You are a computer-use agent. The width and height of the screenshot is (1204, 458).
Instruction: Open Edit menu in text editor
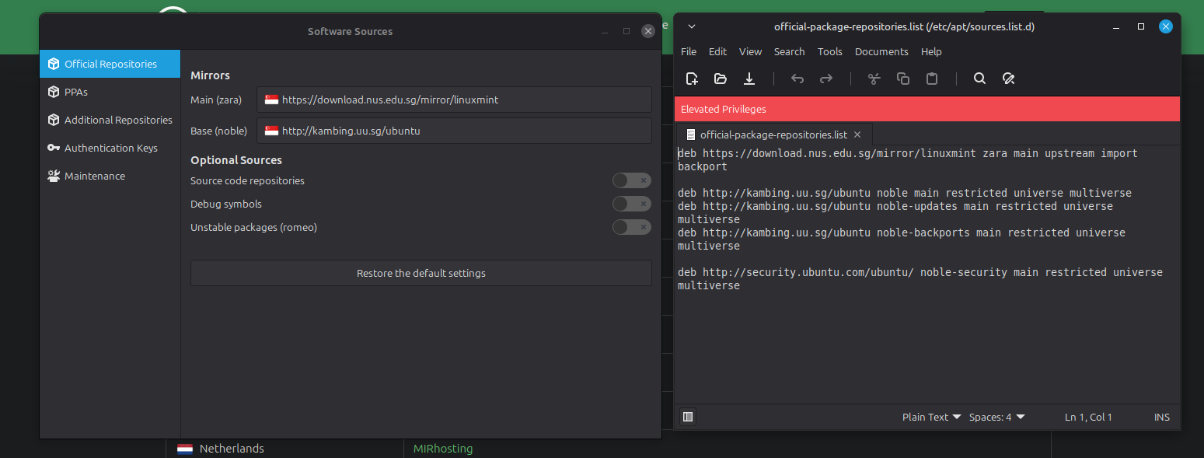(717, 51)
